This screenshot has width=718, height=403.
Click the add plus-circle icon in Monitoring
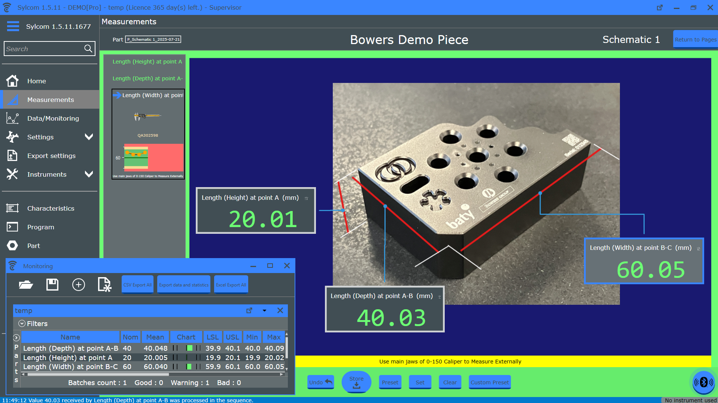(x=79, y=285)
